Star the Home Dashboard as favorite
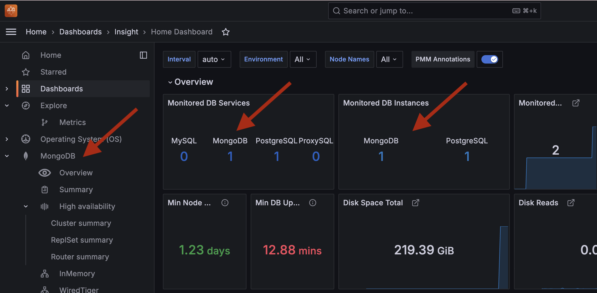This screenshot has height=293, width=597. coord(226,32)
